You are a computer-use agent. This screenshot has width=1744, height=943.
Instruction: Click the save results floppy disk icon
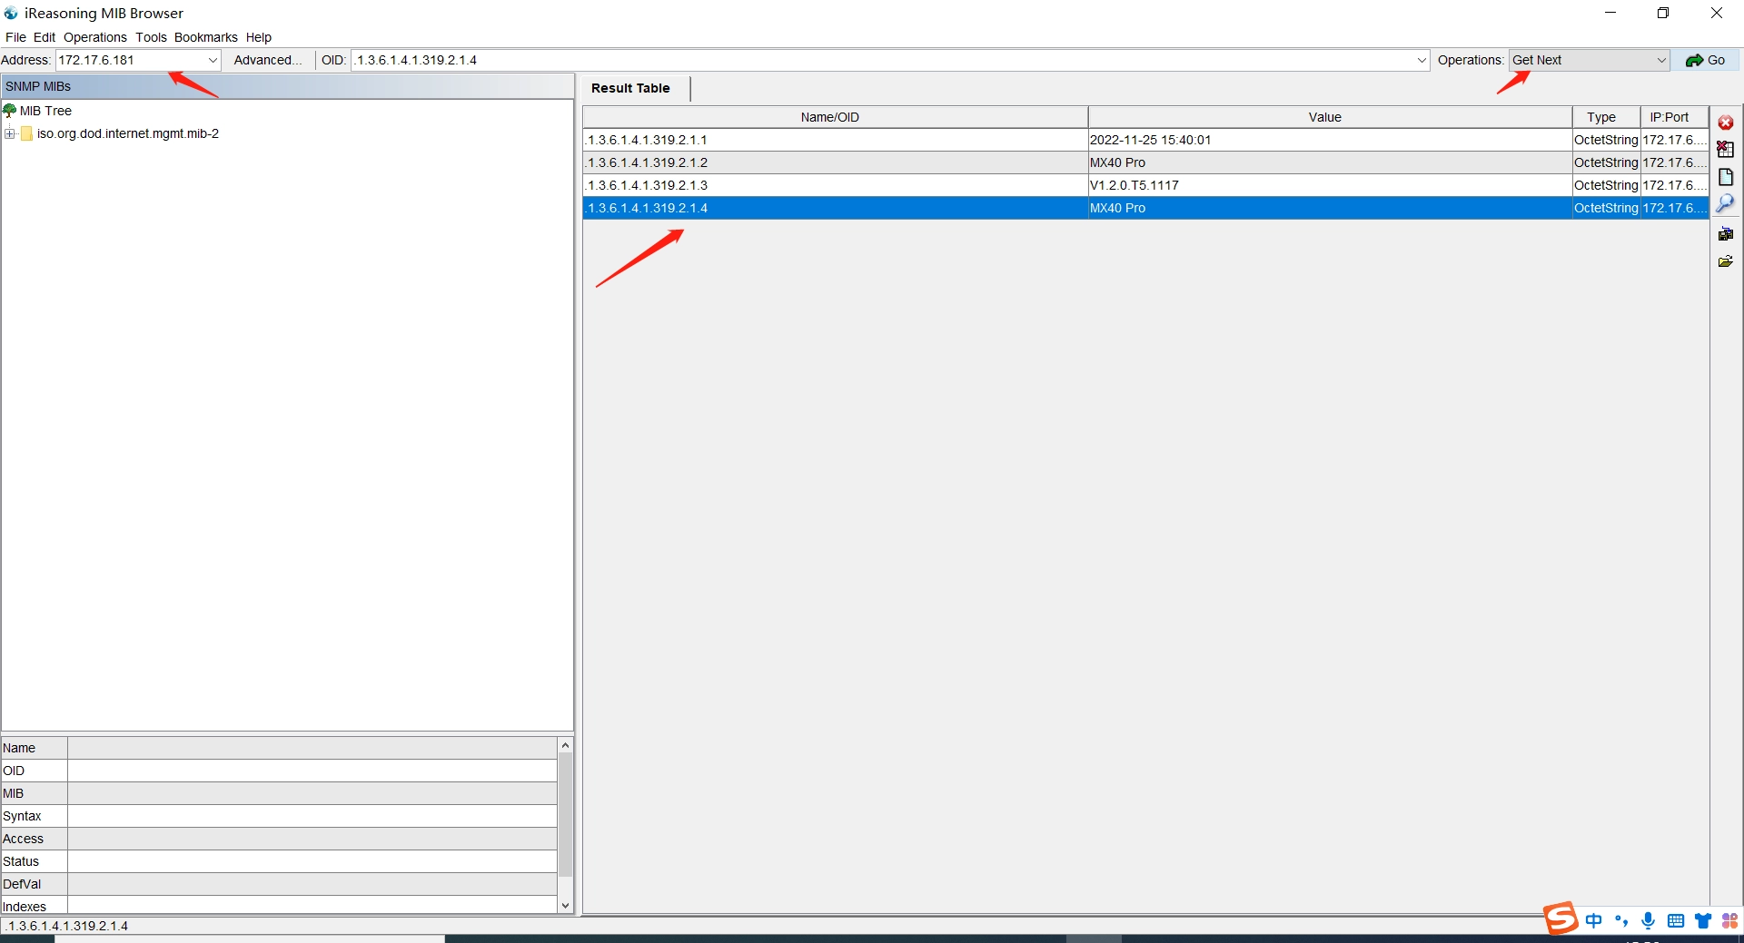coord(1726,234)
